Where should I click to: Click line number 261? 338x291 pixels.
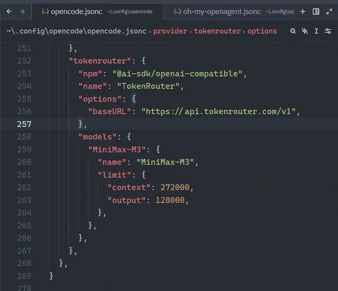pyautogui.click(x=24, y=175)
